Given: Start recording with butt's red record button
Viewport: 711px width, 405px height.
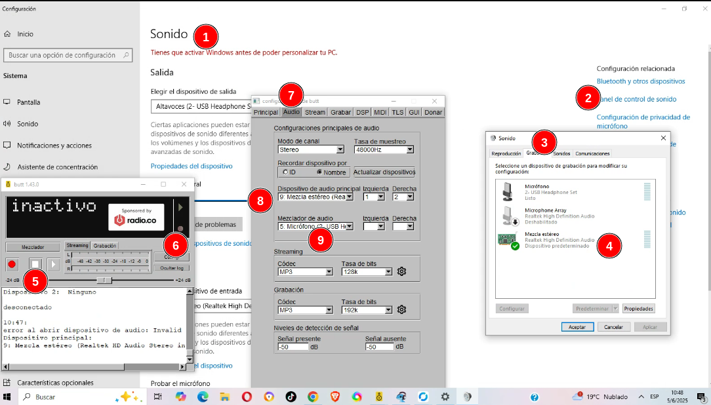Looking at the screenshot, I should click(12, 264).
